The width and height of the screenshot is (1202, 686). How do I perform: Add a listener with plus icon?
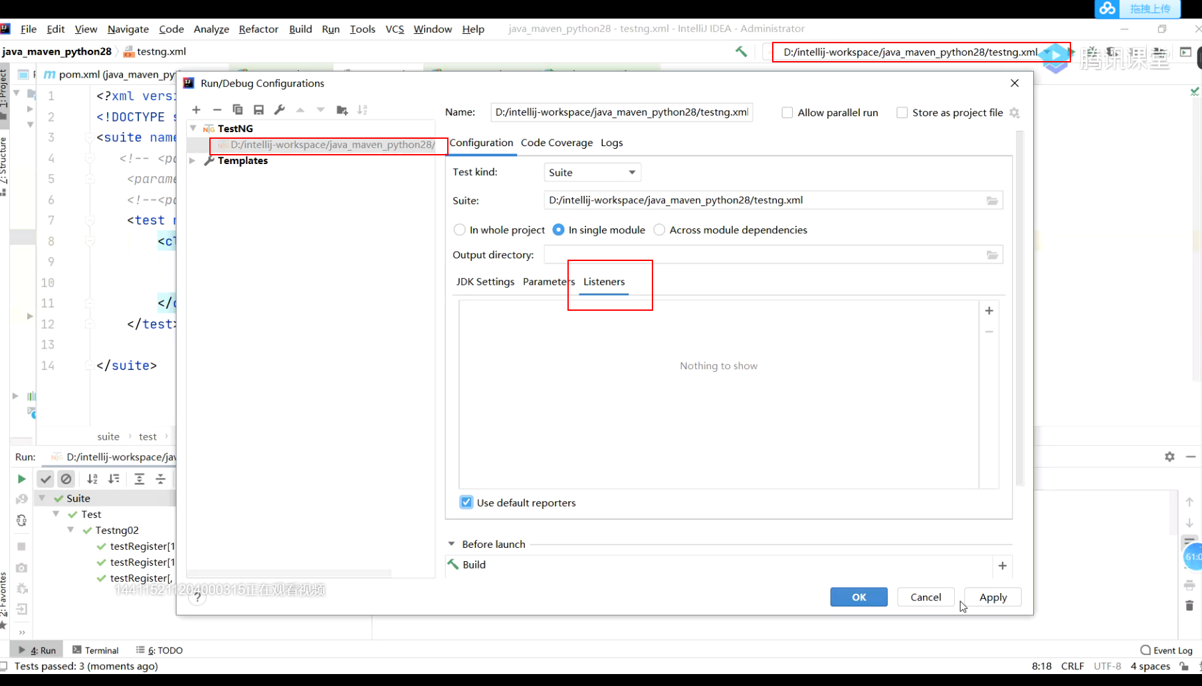tap(989, 311)
